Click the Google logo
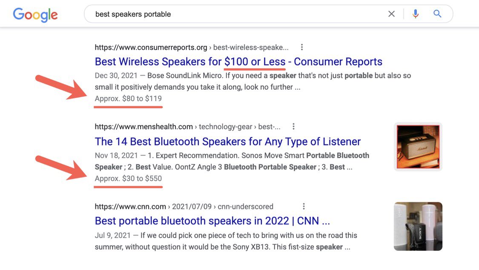 35,14
